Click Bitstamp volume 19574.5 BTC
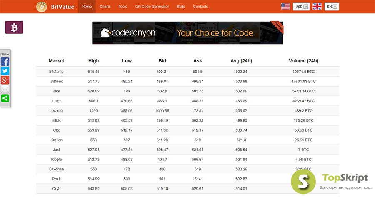 (303, 72)
